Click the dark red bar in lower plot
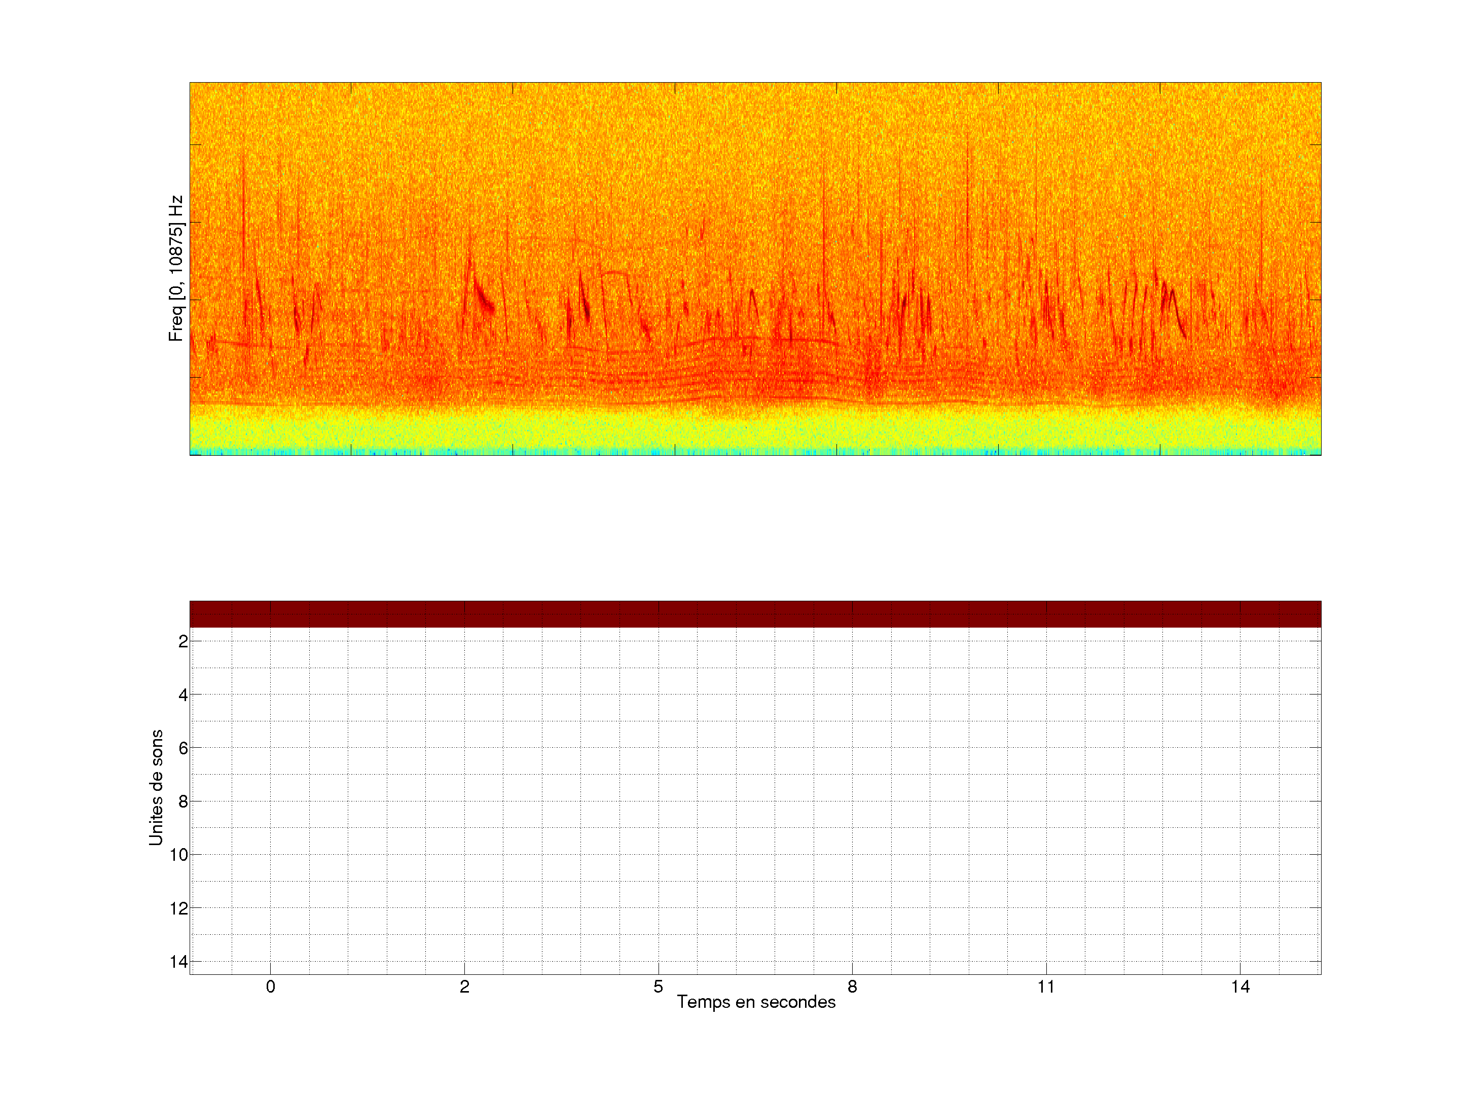This screenshot has width=1460, height=1095. [x=755, y=614]
